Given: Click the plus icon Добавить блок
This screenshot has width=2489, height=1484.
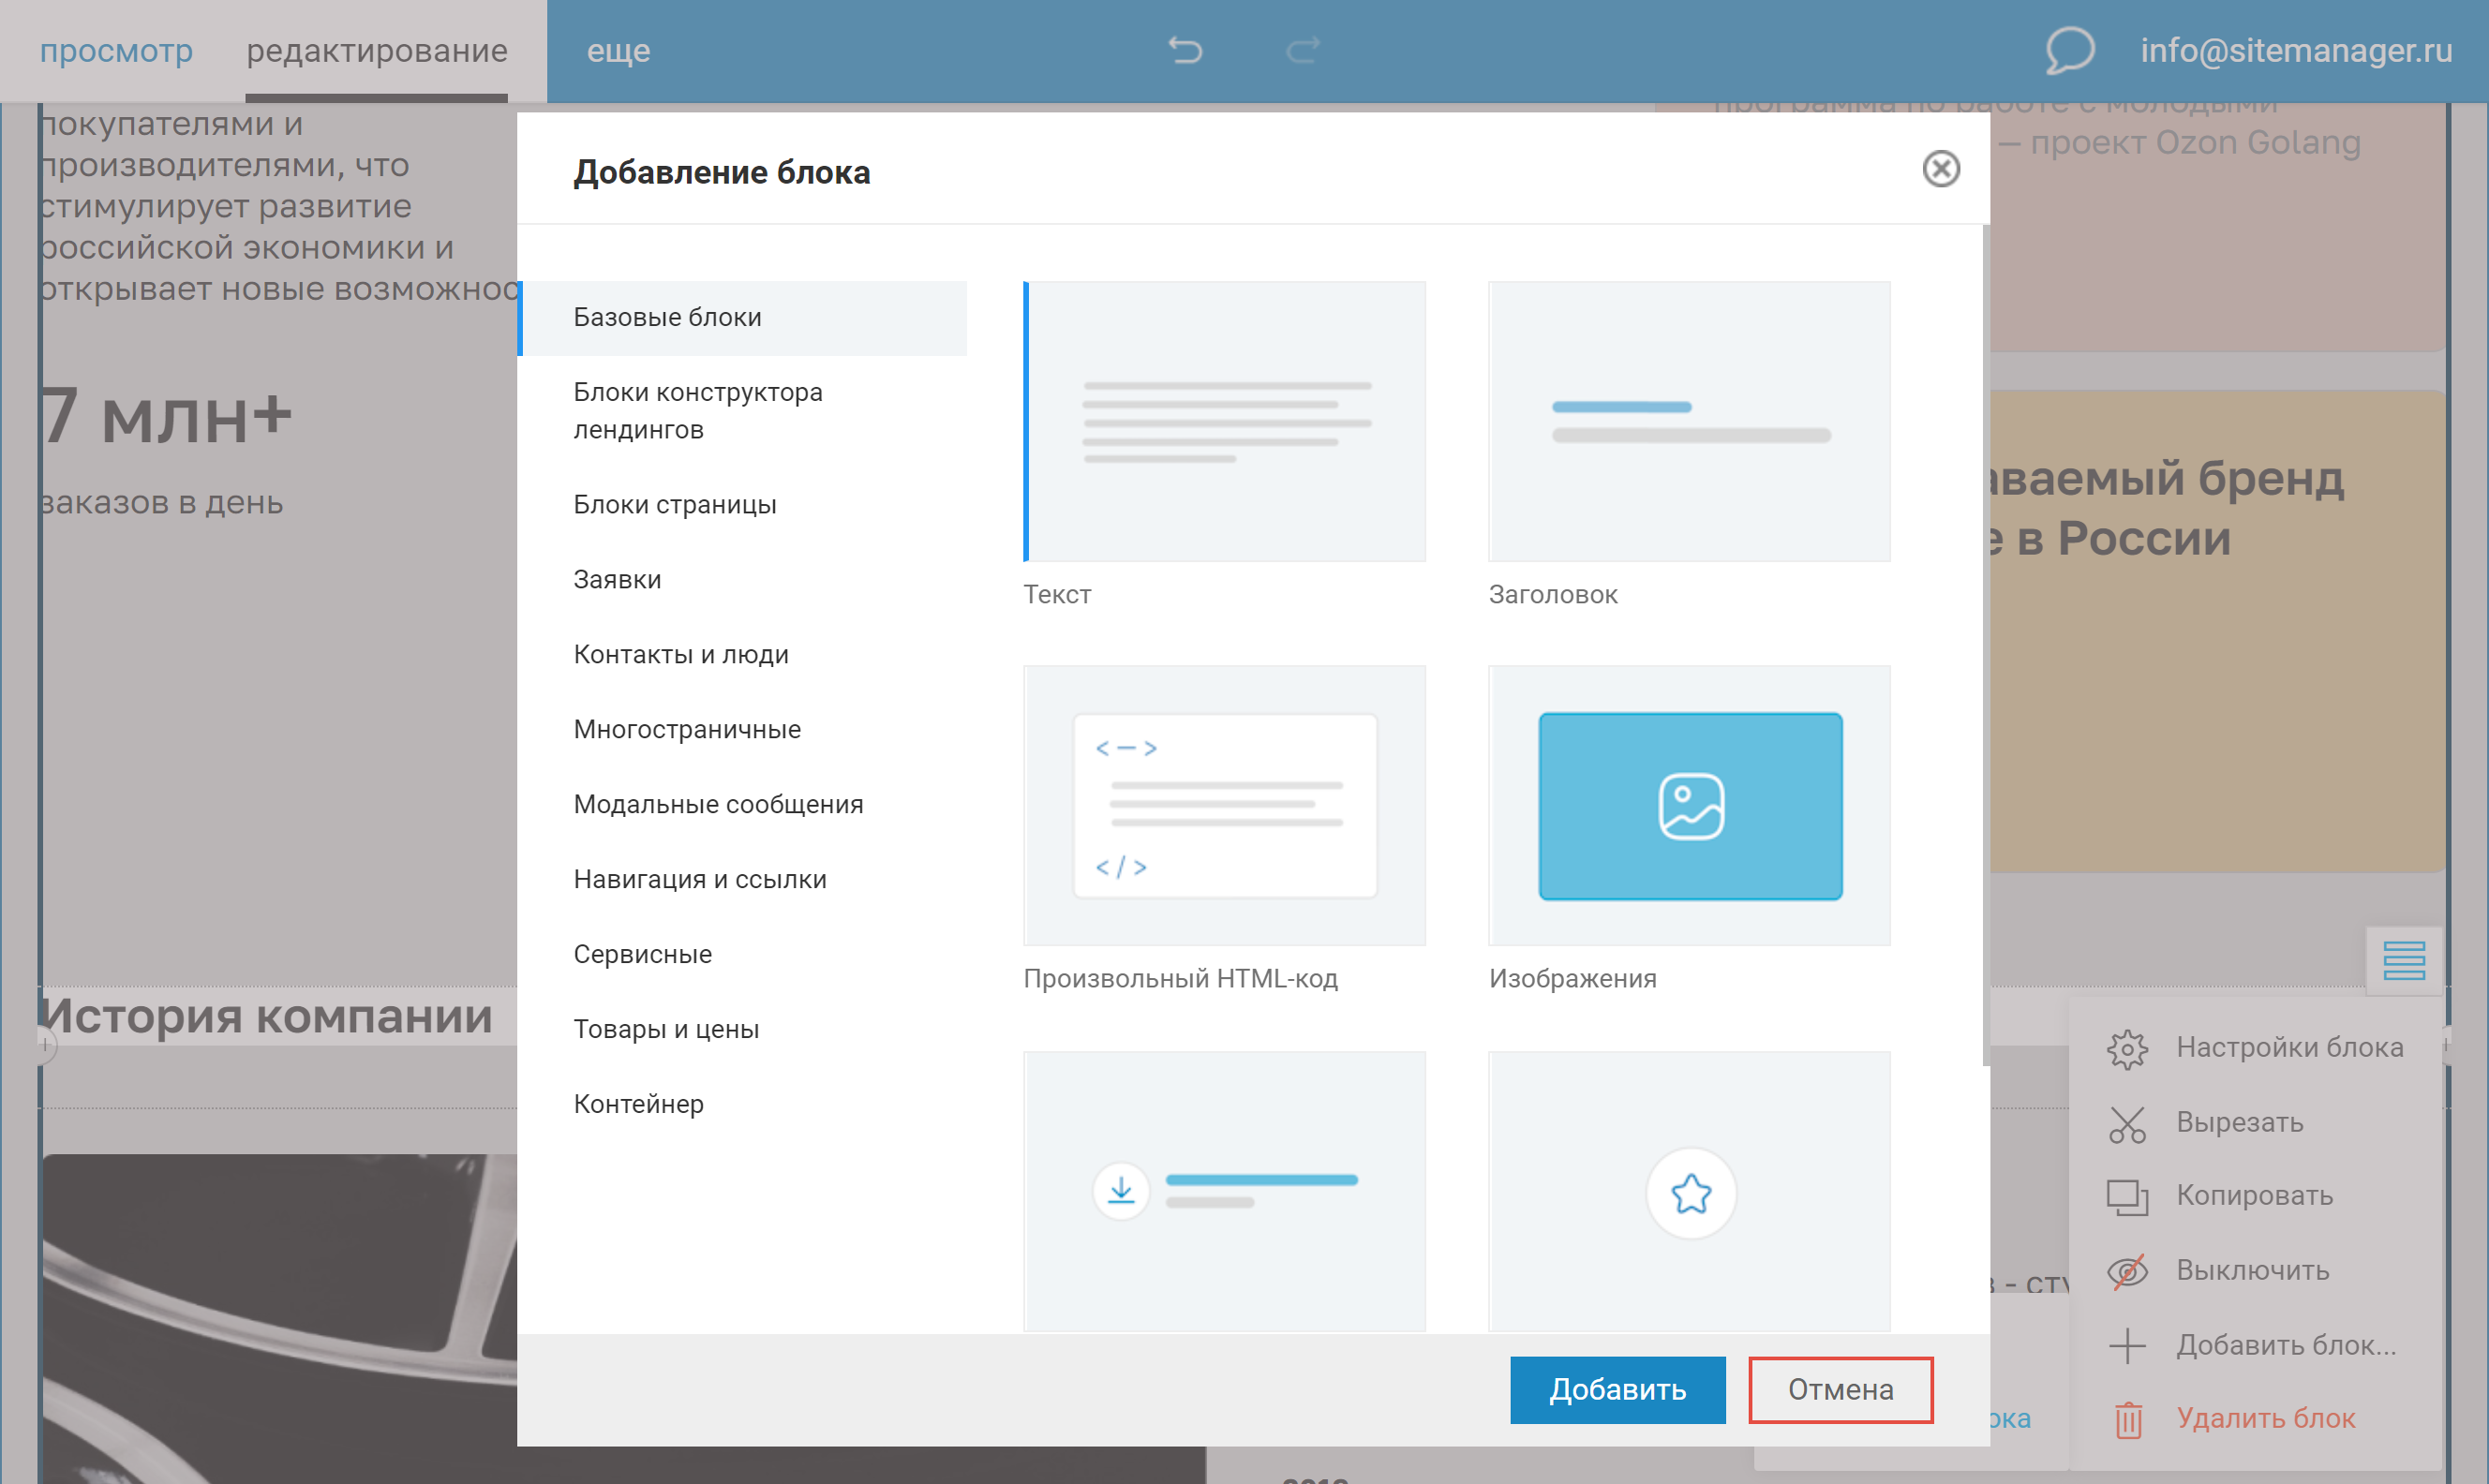Looking at the screenshot, I should pos(2126,1346).
